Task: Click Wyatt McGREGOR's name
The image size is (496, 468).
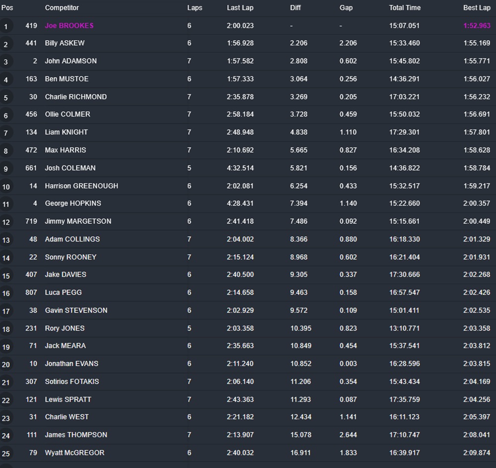Action: 74,453
